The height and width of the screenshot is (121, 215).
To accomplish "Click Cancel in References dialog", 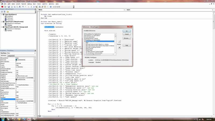I will click(x=127, y=34).
